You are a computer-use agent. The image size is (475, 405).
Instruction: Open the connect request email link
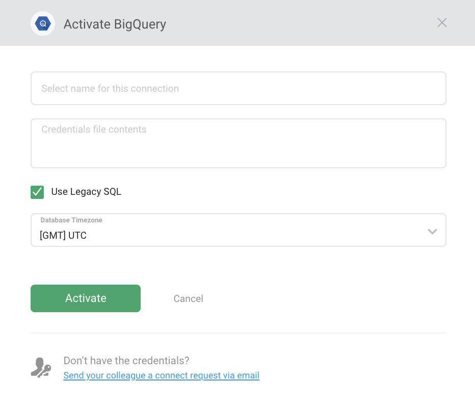(161, 375)
